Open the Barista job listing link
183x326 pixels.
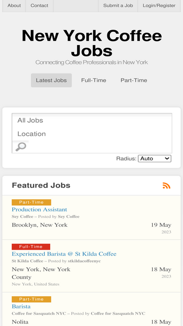coord(21,306)
